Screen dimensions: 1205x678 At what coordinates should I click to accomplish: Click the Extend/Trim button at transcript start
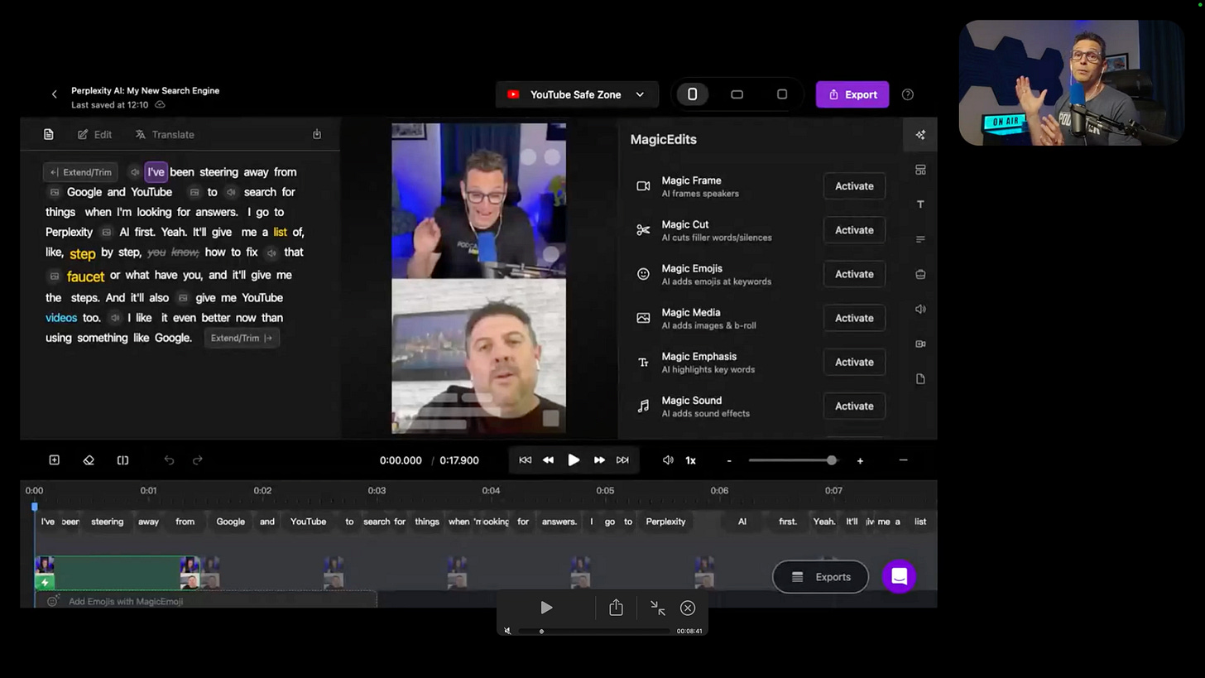(x=80, y=172)
